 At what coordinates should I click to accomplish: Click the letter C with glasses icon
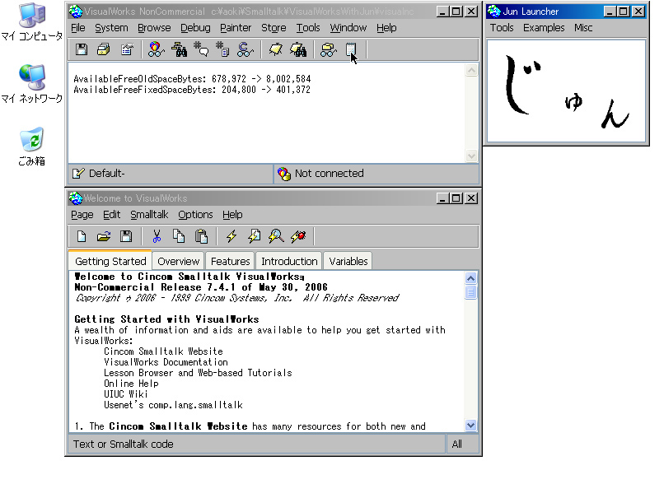[x=245, y=49]
